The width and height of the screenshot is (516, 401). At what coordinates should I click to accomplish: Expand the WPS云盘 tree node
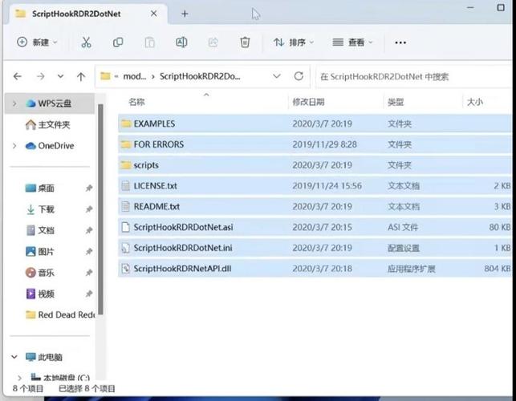click(x=14, y=103)
